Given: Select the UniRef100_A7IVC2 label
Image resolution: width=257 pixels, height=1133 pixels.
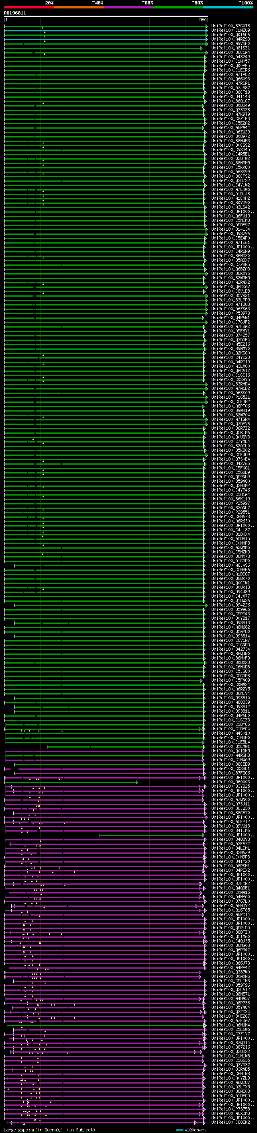Looking at the screenshot, I should (x=230, y=74).
